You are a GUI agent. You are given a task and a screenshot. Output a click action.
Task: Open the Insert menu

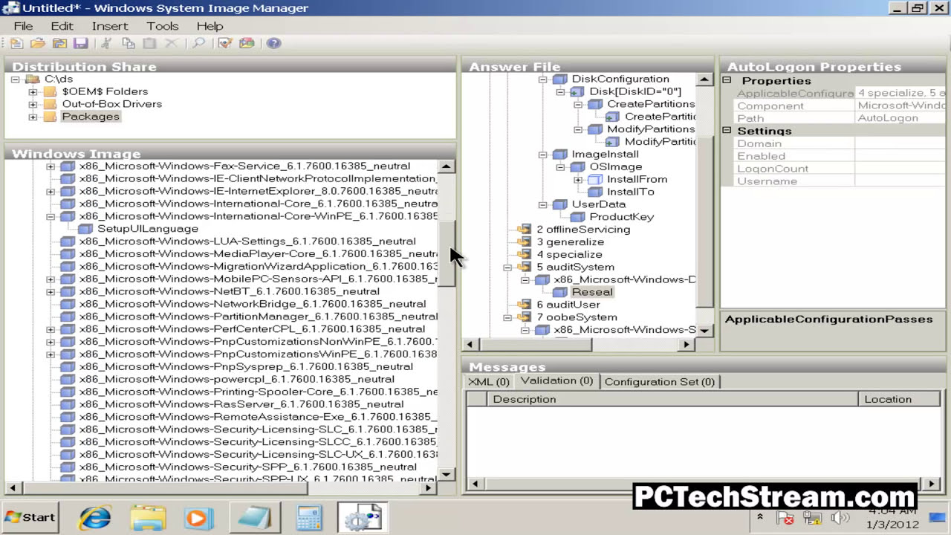click(x=110, y=26)
